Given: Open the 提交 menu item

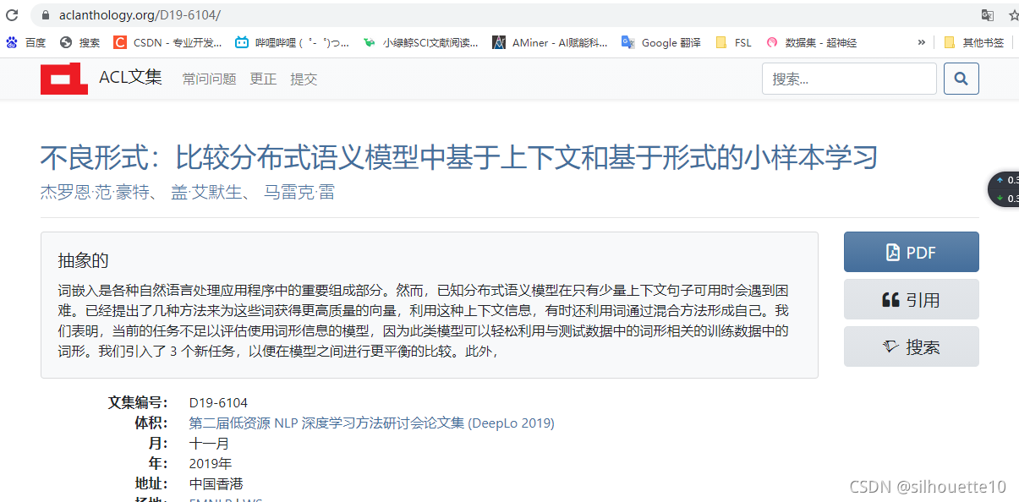Looking at the screenshot, I should pyautogui.click(x=304, y=78).
